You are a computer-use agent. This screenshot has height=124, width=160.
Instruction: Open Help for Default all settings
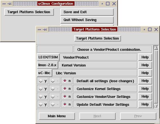click(x=145, y=81)
